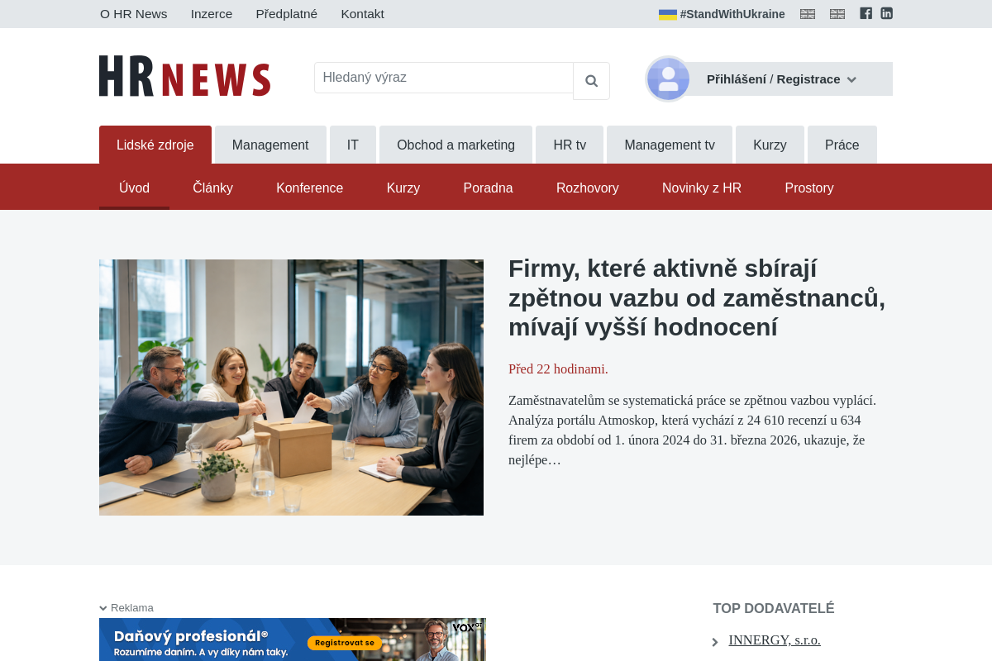Open Poradna in the red menu
992x661 pixels.
point(489,188)
